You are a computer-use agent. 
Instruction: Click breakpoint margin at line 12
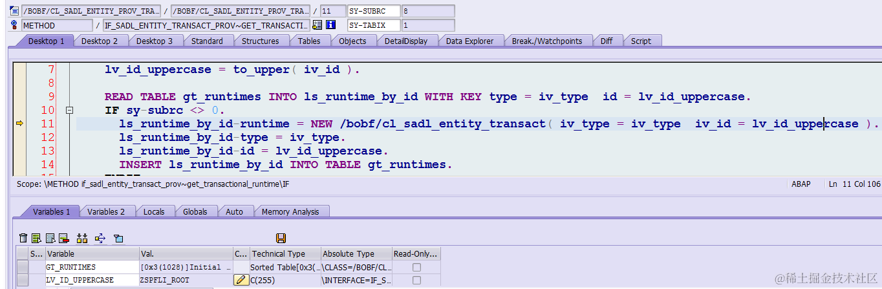pos(19,138)
